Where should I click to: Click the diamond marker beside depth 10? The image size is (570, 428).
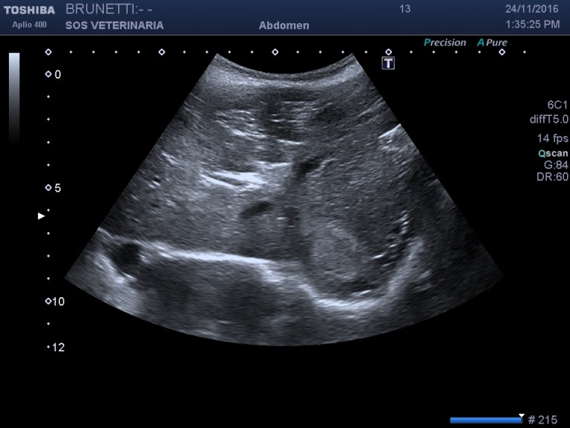pyautogui.click(x=48, y=301)
